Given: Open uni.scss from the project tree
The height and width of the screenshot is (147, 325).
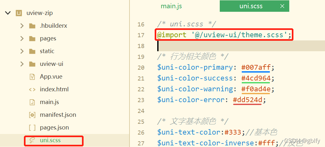Looking at the screenshot, I should click(x=50, y=140).
